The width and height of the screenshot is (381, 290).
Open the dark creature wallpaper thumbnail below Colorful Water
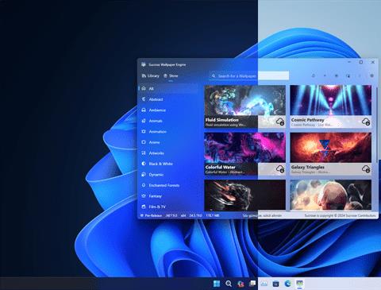(245, 195)
